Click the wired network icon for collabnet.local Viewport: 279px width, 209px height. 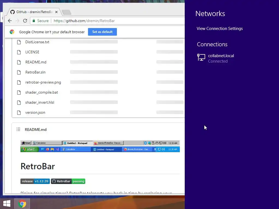pyautogui.click(x=201, y=57)
